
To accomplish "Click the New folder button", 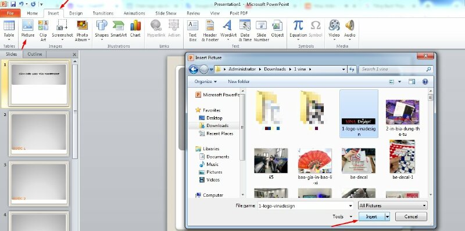I will tap(239, 81).
